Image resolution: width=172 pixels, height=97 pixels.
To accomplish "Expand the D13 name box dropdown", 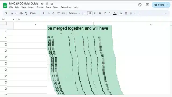I will pyautogui.click(x=13, y=20).
